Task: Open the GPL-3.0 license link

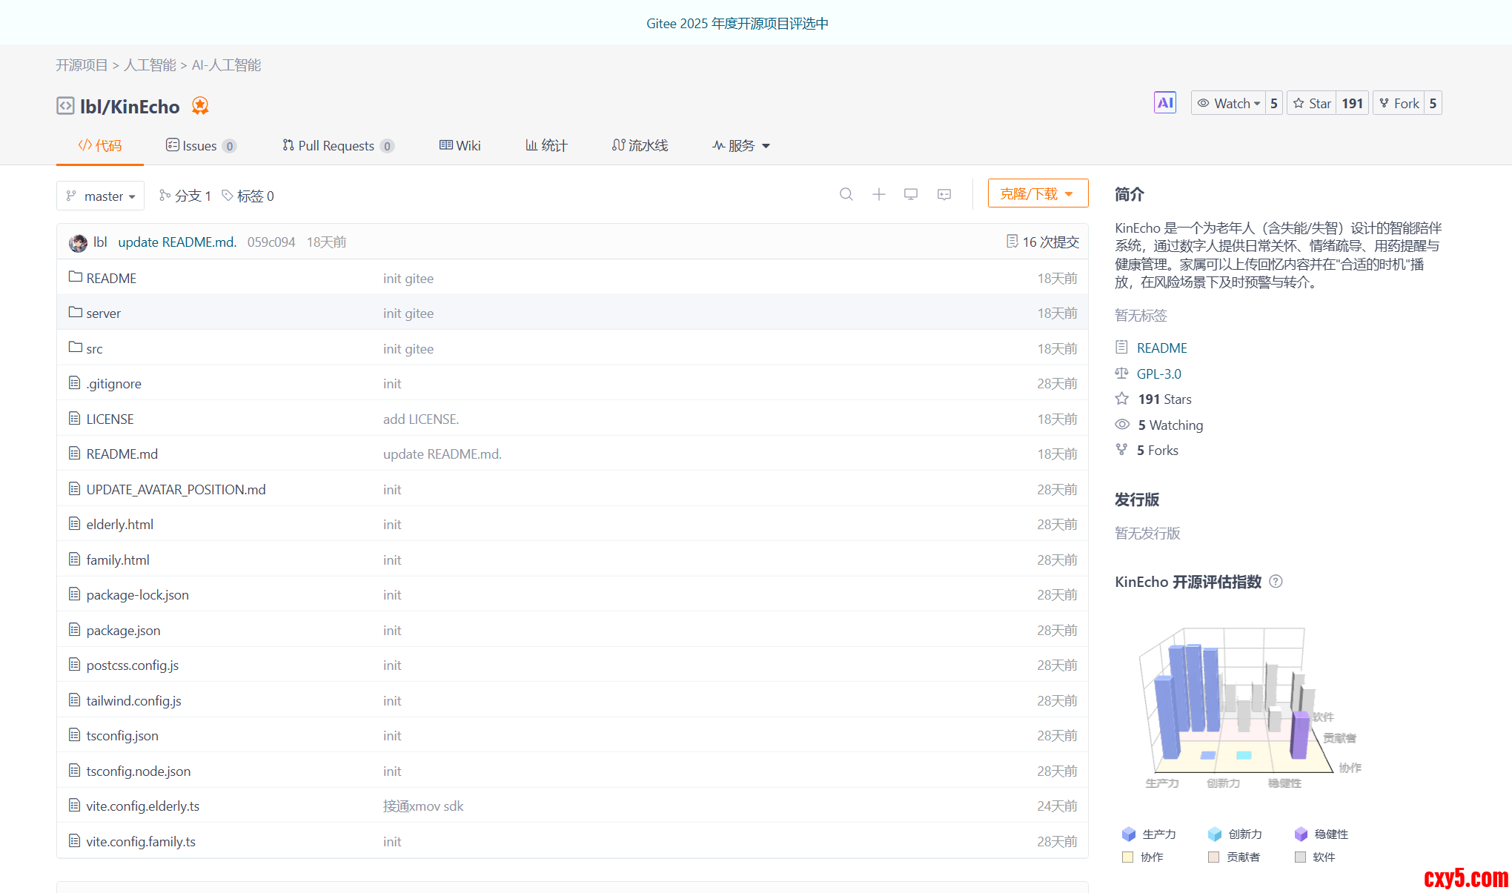Action: 1158,374
